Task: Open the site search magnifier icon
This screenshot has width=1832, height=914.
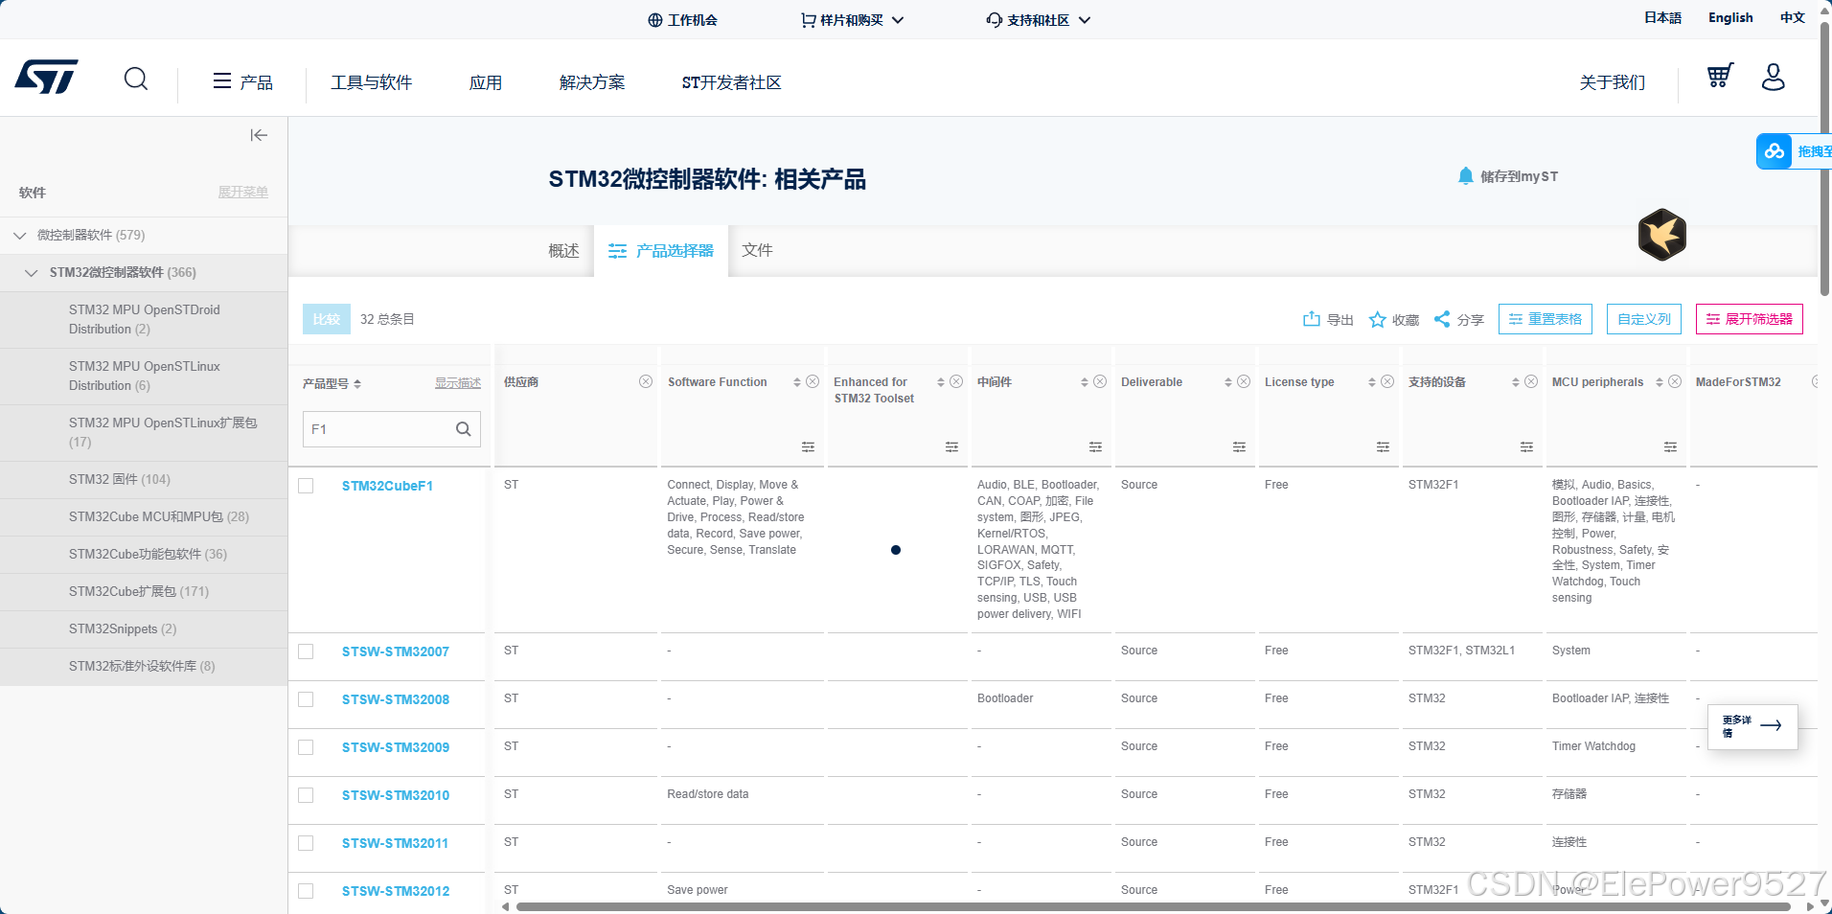Action: pyautogui.click(x=136, y=79)
